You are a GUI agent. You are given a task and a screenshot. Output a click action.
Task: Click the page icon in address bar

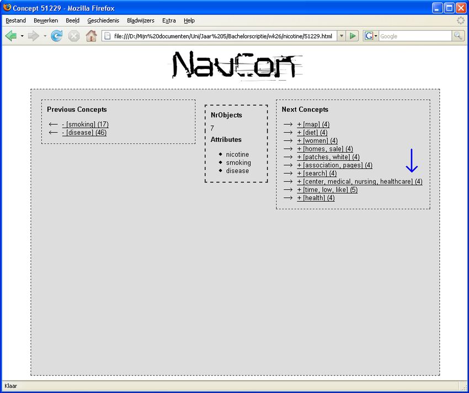(x=108, y=36)
